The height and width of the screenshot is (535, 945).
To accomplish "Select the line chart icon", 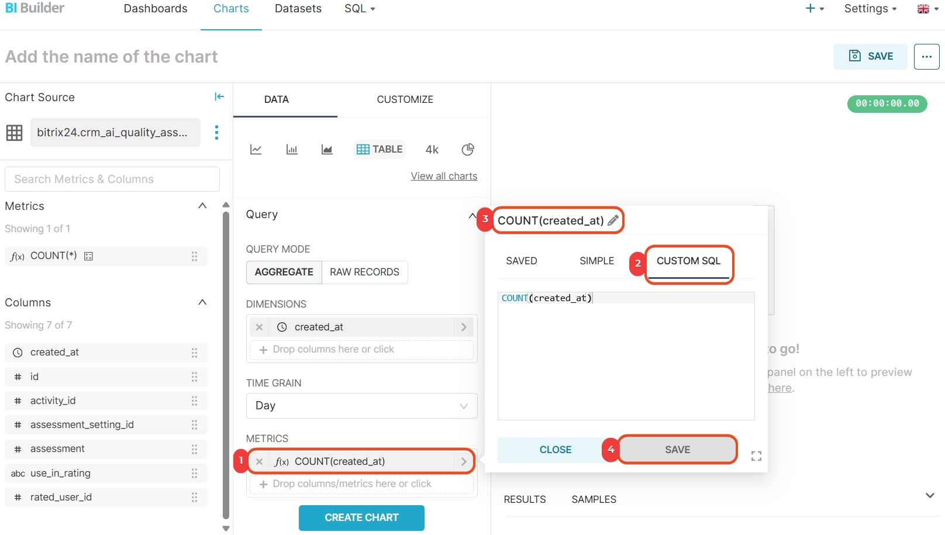I will pyautogui.click(x=256, y=150).
